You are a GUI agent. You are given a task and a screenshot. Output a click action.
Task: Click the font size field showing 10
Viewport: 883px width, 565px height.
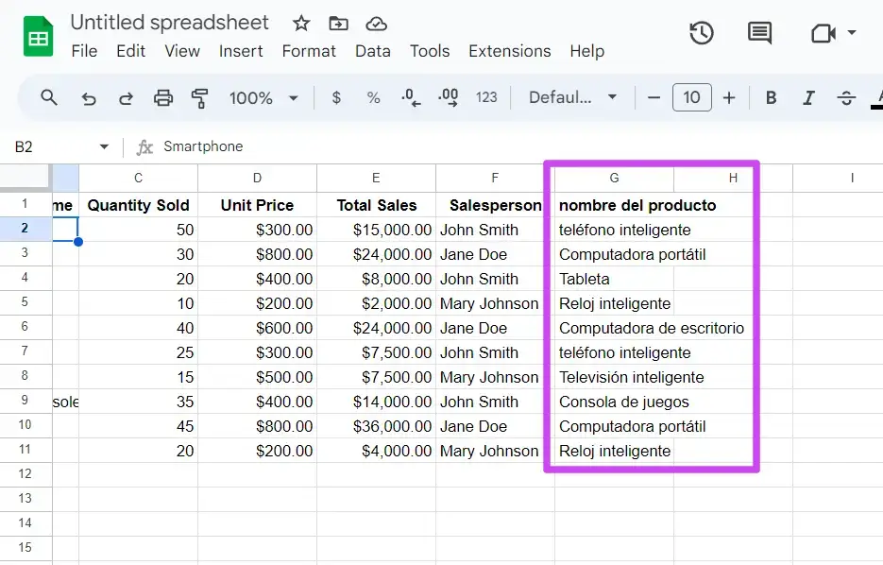click(x=691, y=97)
